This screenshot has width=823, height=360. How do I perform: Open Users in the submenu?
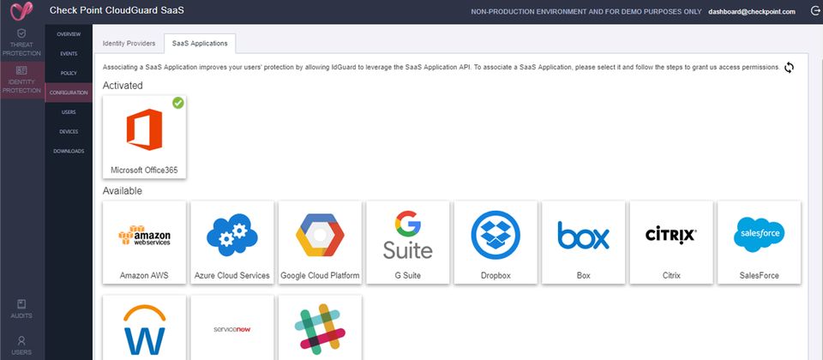click(x=69, y=111)
